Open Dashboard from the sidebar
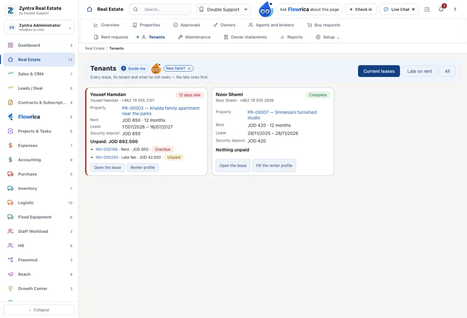 coord(39,45)
